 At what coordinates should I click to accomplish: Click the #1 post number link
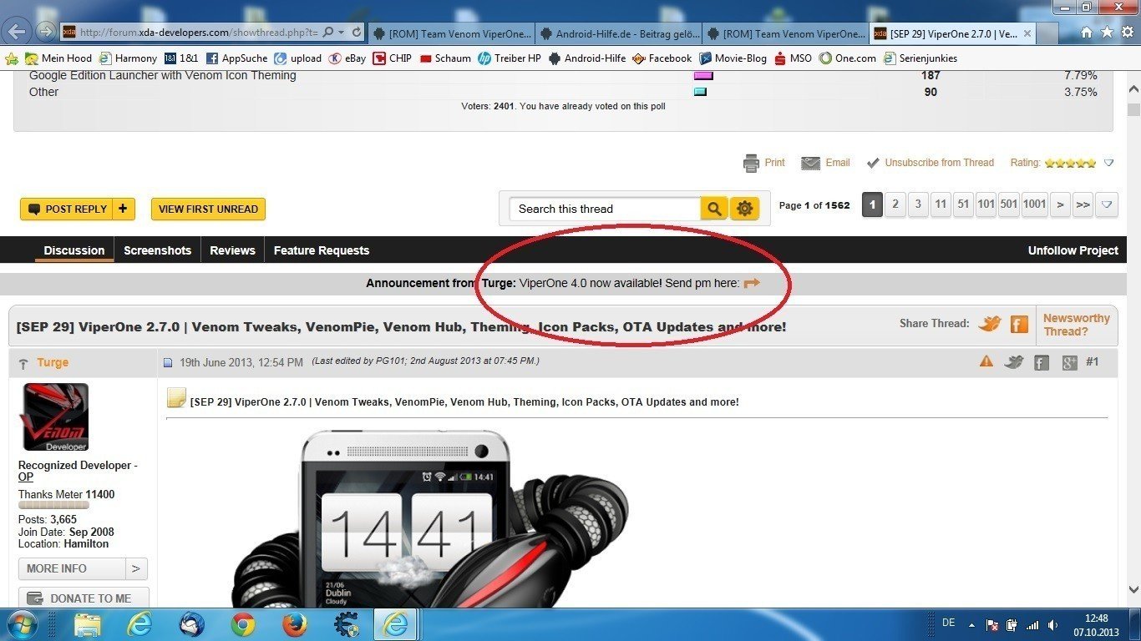1092,361
